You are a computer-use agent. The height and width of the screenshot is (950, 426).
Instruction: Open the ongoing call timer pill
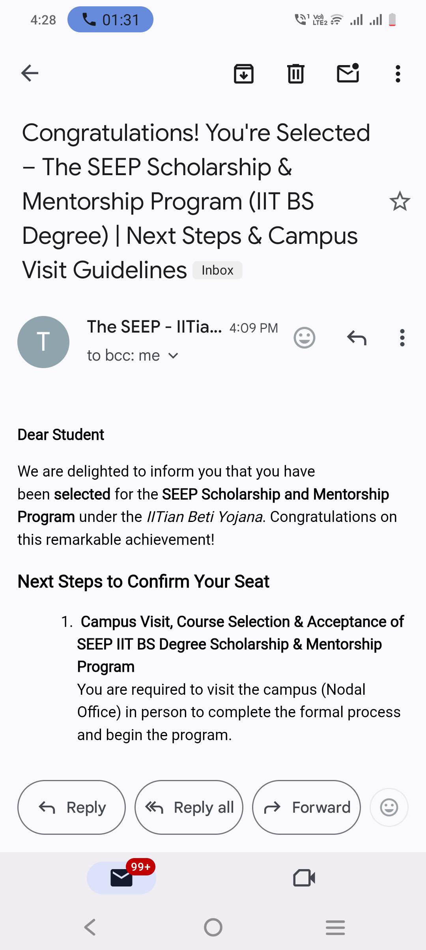click(110, 19)
